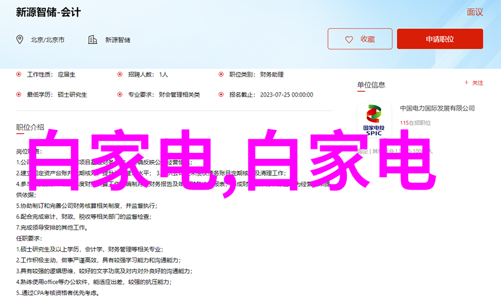Click the line 2.工作积极主动
This screenshot has width=501, height=305.
click(99, 260)
